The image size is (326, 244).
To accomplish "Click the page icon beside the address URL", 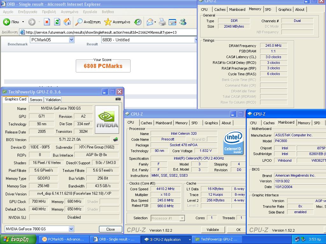I will pos(23,32).
